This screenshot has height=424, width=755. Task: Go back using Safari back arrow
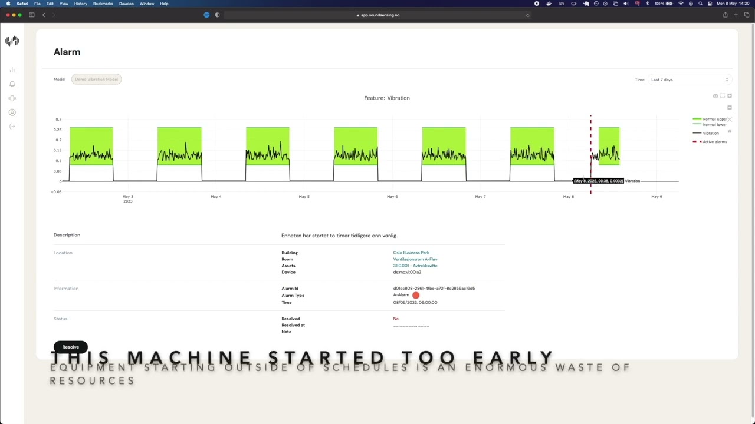tap(43, 15)
